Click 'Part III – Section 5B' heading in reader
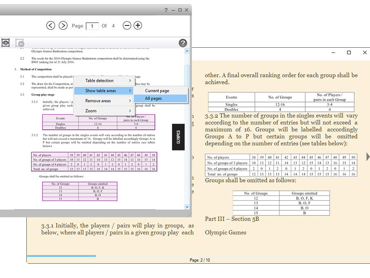 [232, 219]
